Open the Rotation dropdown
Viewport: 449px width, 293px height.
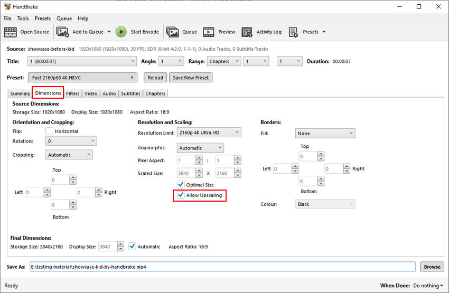pyautogui.click(x=71, y=141)
